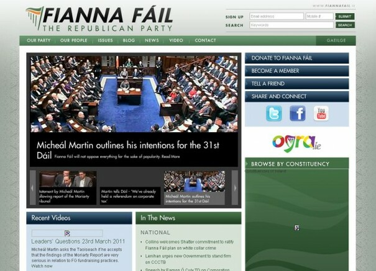The image size is (376, 271).
Task: Click the Fianna Fáil harp logo
Action: click(35, 18)
